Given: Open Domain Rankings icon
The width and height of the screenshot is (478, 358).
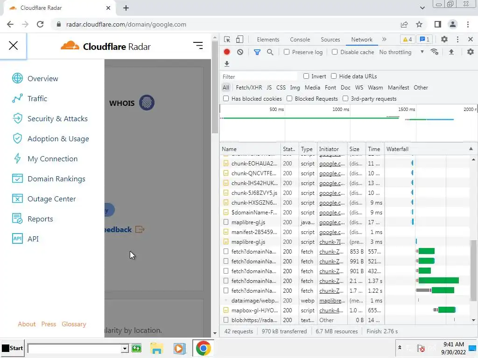Looking at the screenshot, I should (x=17, y=179).
